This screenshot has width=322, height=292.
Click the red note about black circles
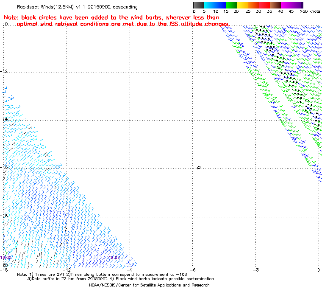111,17
